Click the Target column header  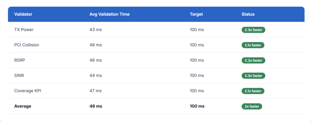[196, 14]
